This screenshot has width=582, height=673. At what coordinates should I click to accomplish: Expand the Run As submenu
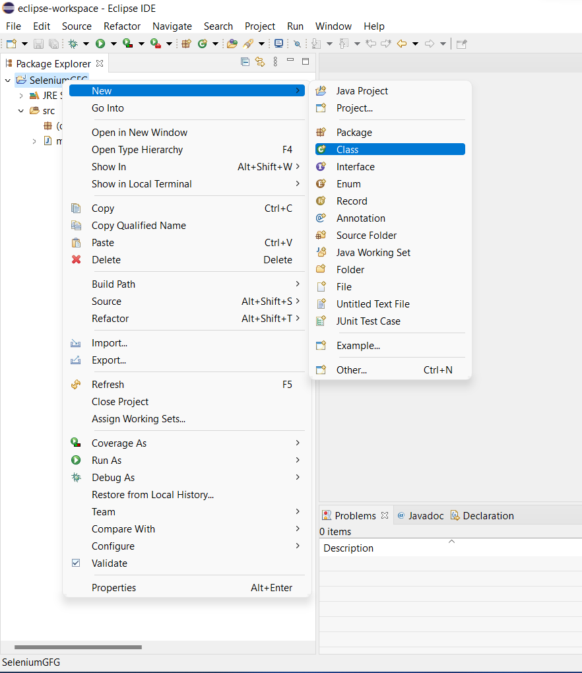tap(187, 460)
